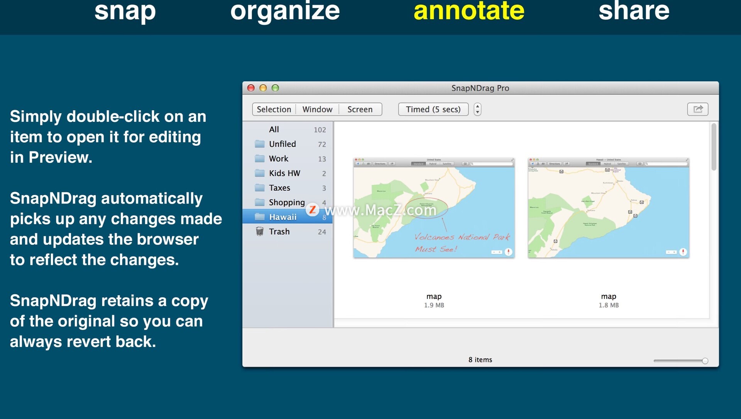Go to the annotate tab
Viewport: 741px width, 419px height.
(x=469, y=11)
